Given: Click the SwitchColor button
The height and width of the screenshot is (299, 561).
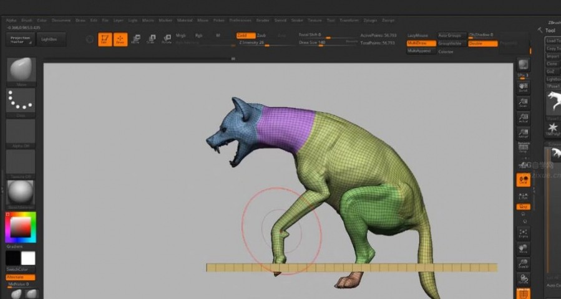Looking at the screenshot, I should 21,269.
